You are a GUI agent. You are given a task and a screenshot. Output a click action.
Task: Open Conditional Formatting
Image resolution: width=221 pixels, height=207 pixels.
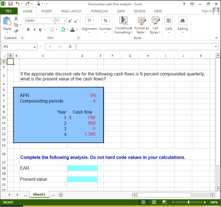click(x=123, y=26)
